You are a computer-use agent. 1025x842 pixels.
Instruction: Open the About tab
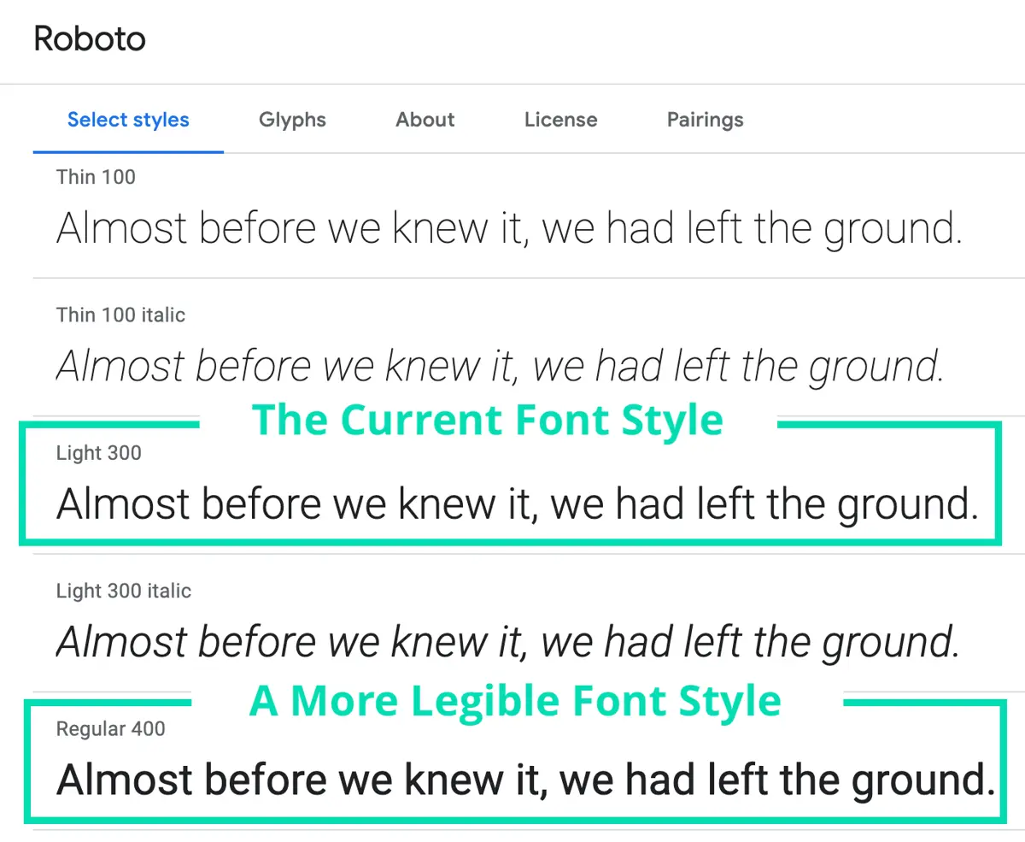(x=425, y=120)
